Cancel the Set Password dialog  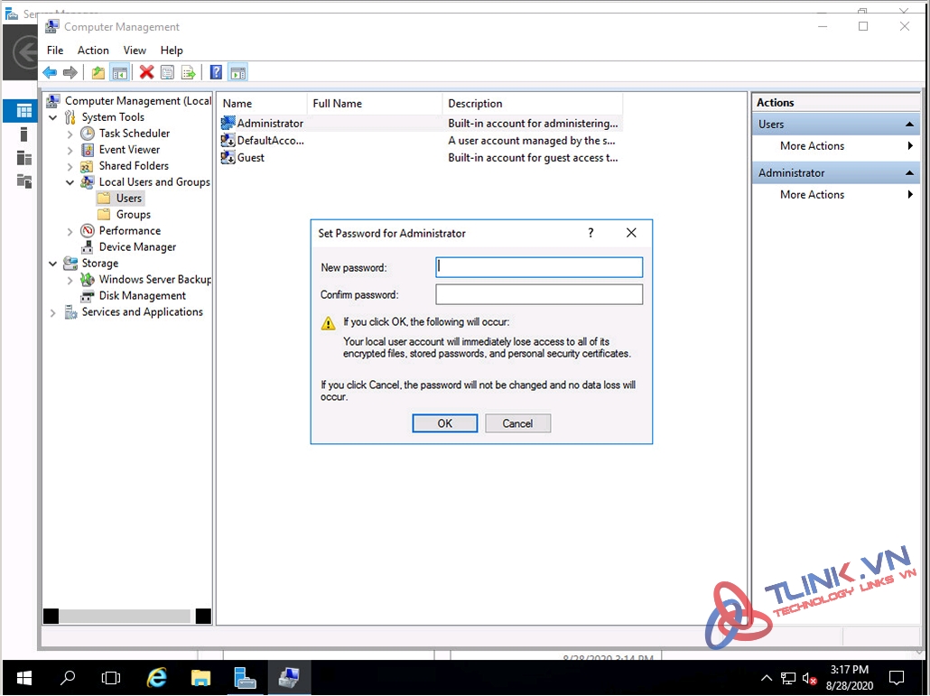point(517,423)
